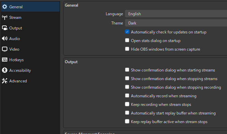This screenshot has height=134, width=227.
Task: Click the Advanced tools icon
Action: 5,81
